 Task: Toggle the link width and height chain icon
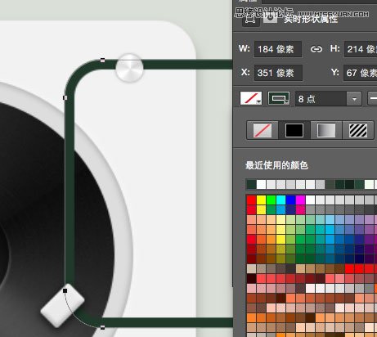tap(316, 49)
